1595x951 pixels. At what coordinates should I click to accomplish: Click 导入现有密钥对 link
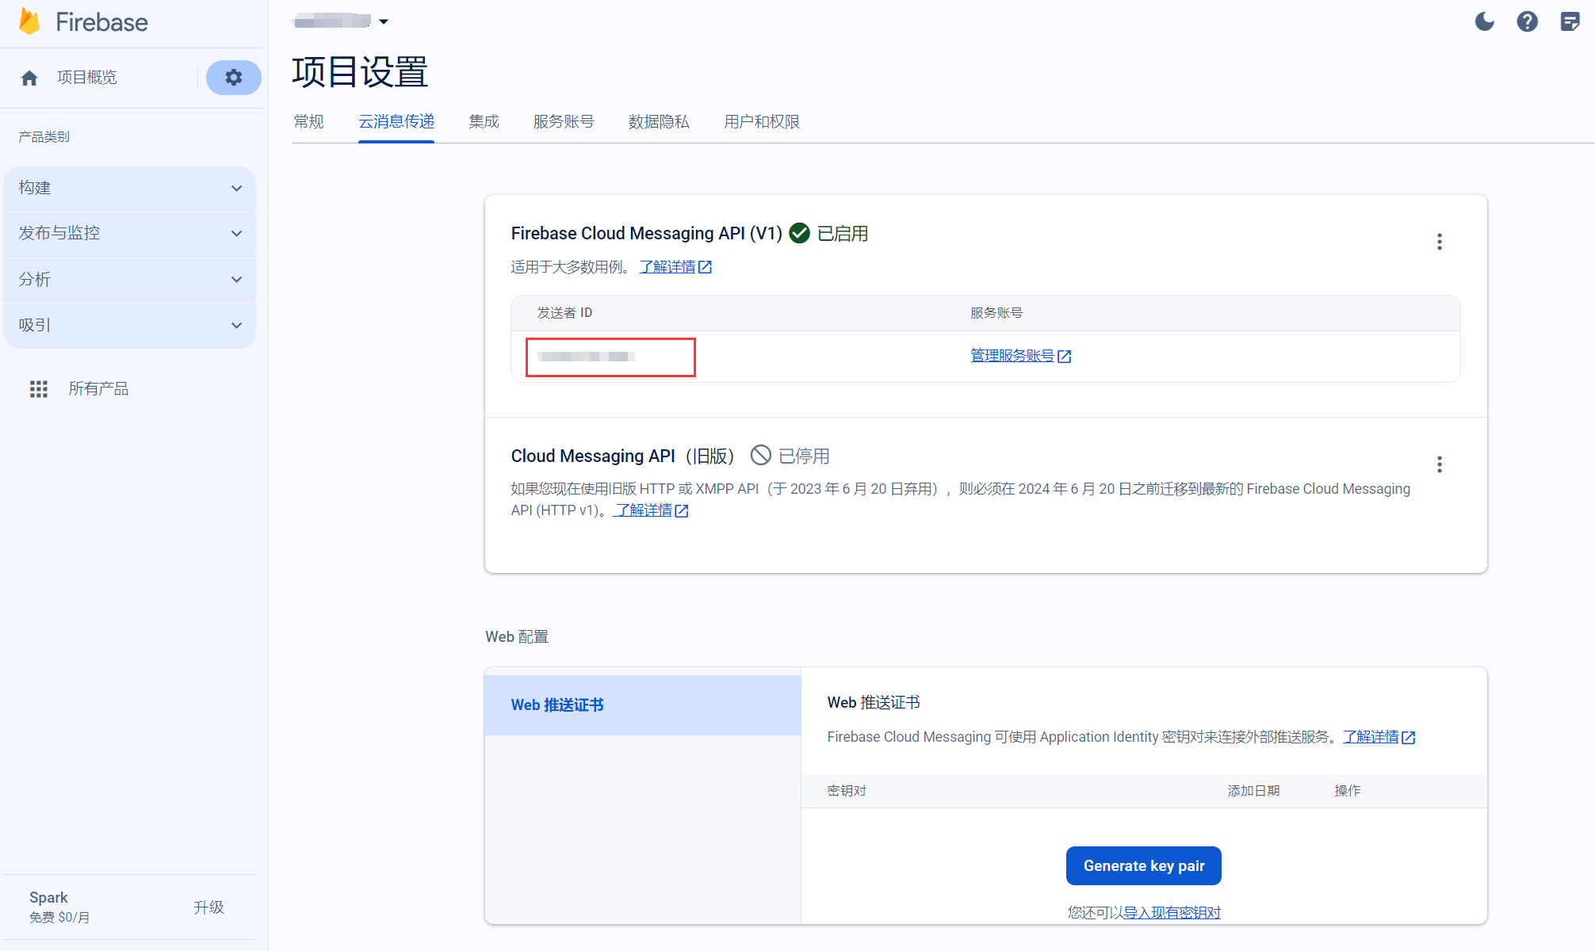[x=1172, y=912]
